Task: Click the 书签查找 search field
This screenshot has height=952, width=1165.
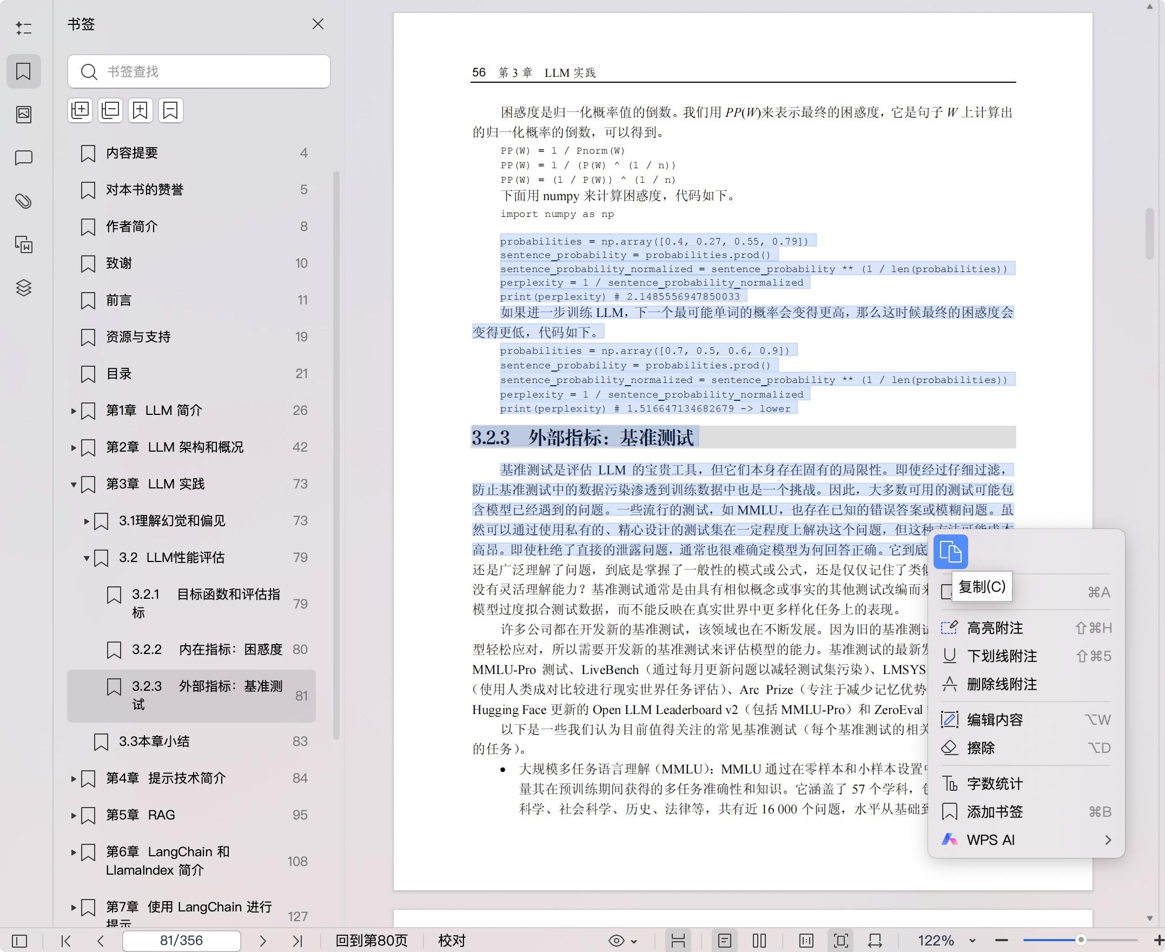Action: 199,71
